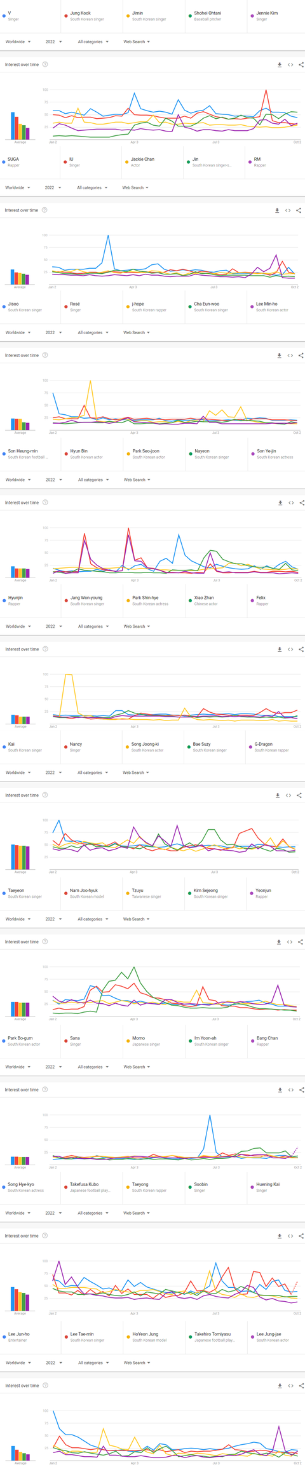Image resolution: width=305 pixels, height=1467 pixels.
Task: Open Web Search dropdown below Son Heung-min row
Action: tap(137, 480)
